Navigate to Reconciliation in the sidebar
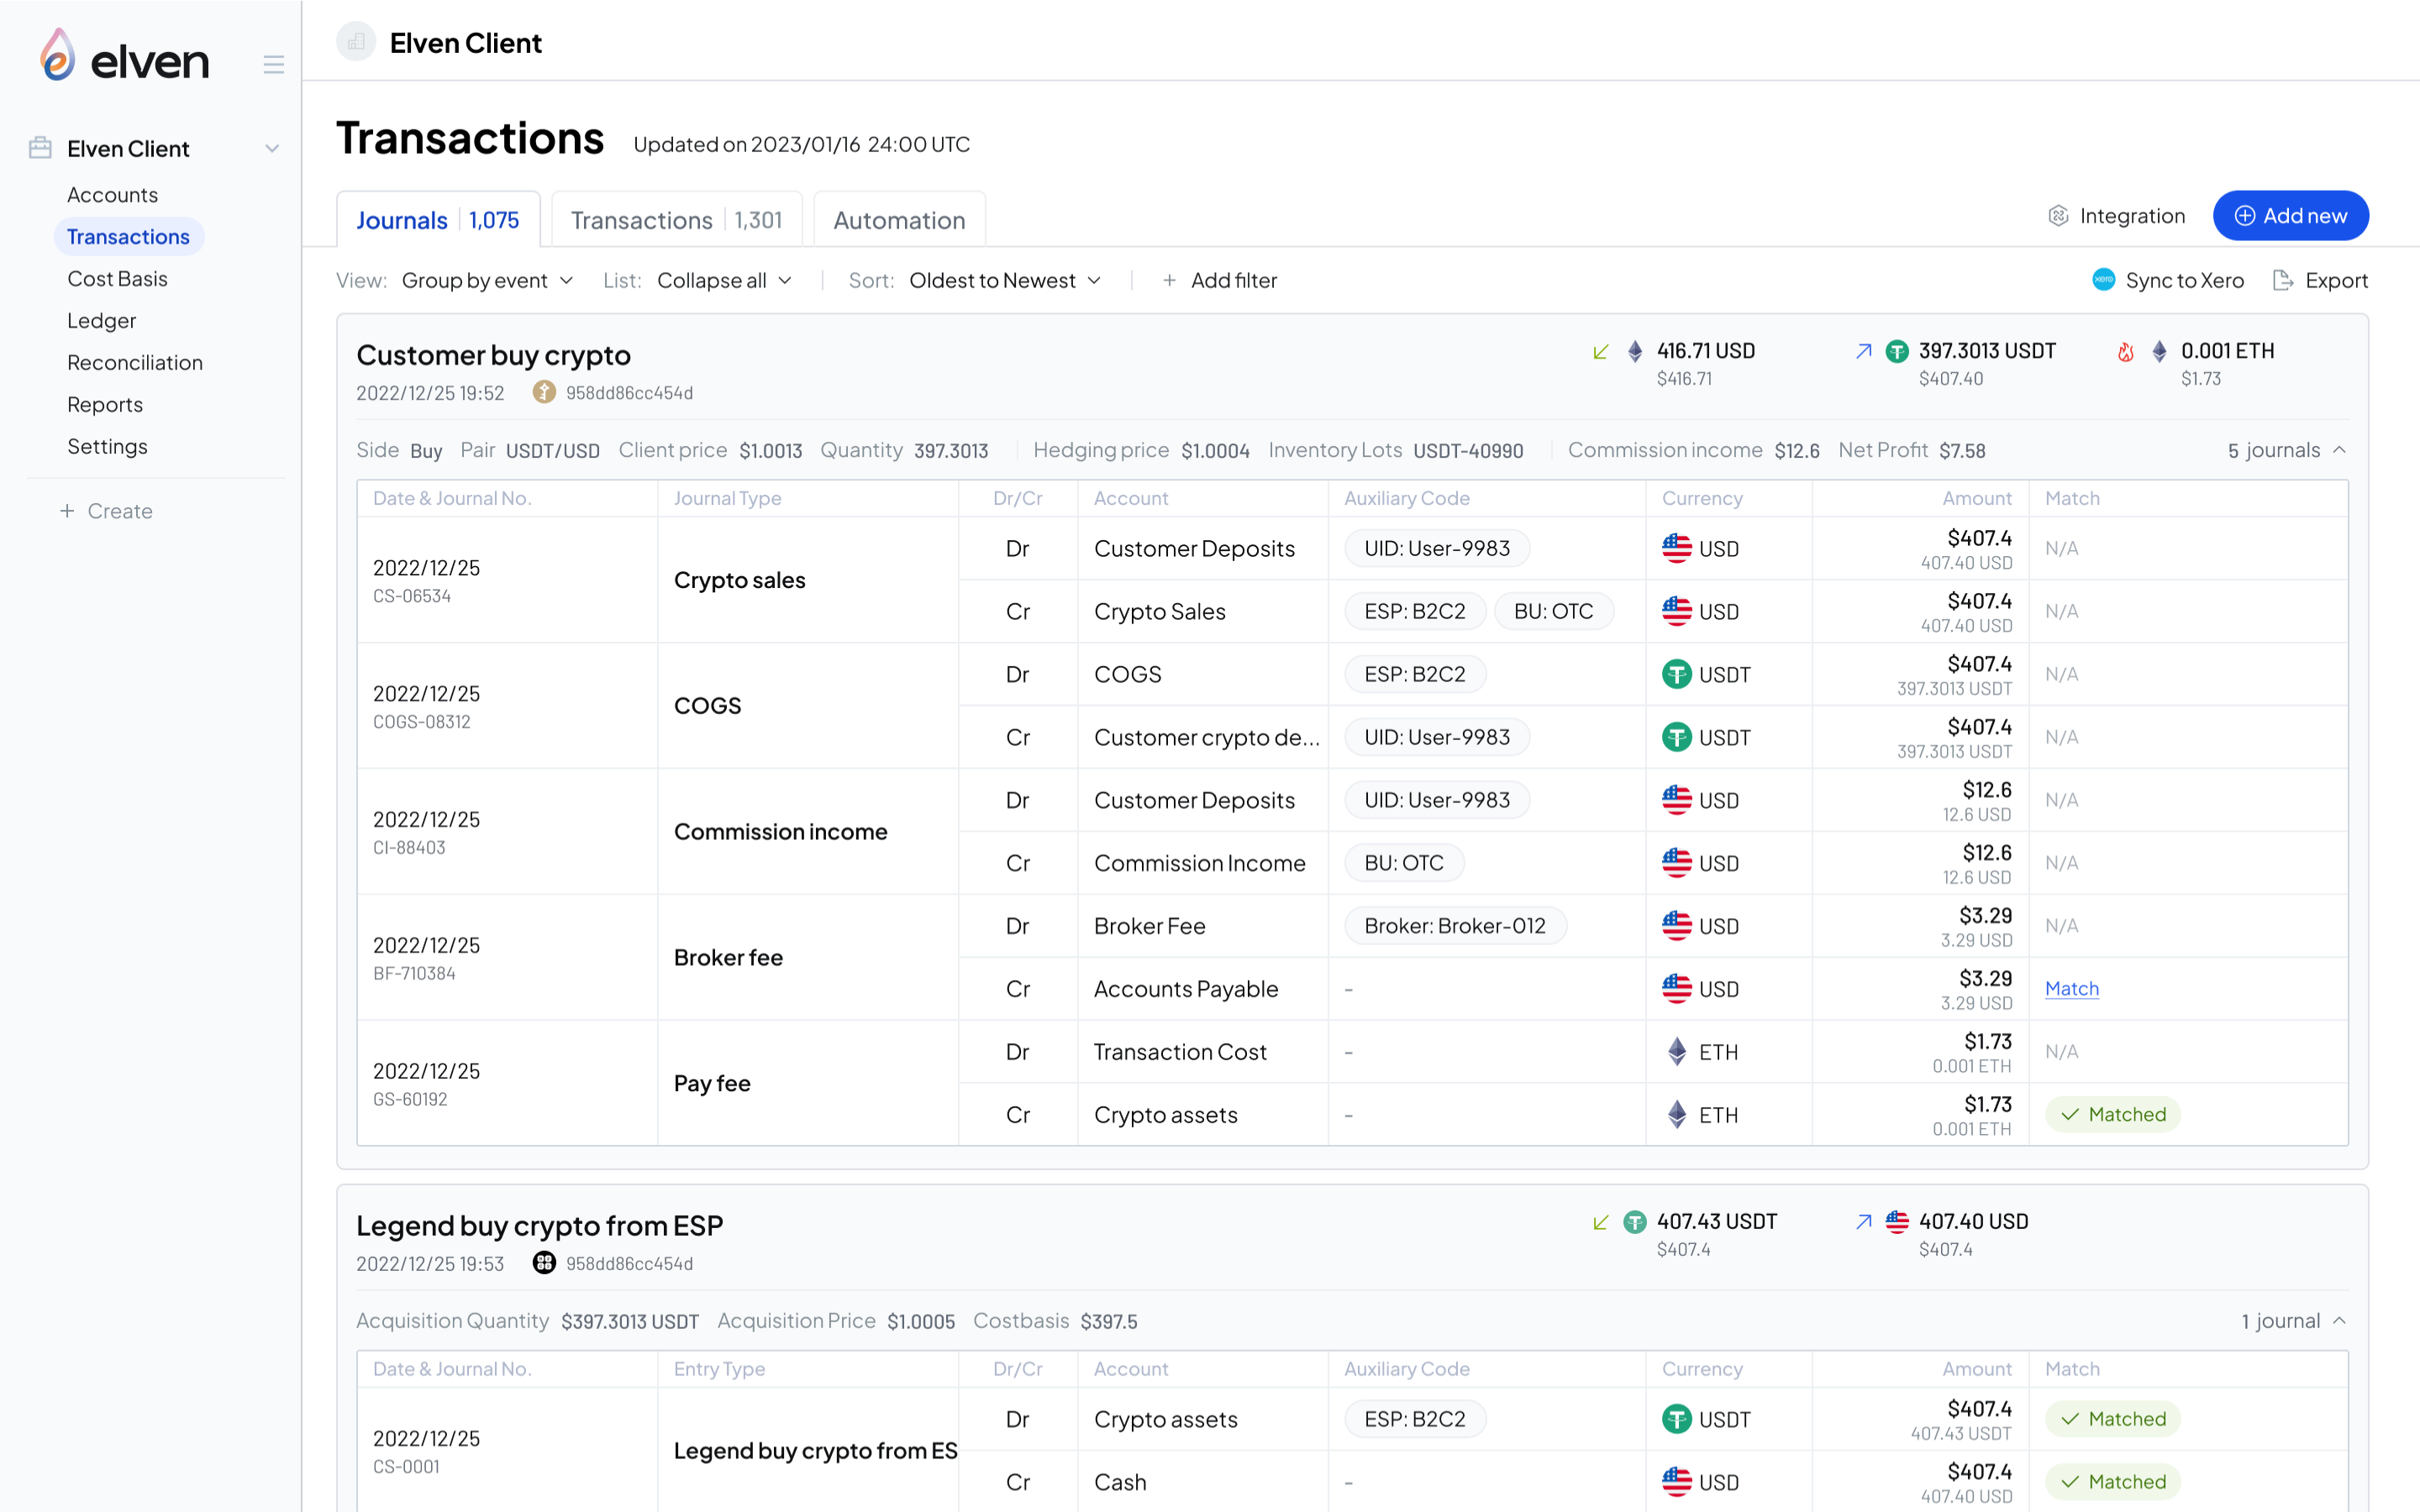The width and height of the screenshot is (2420, 1512). [135, 362]
